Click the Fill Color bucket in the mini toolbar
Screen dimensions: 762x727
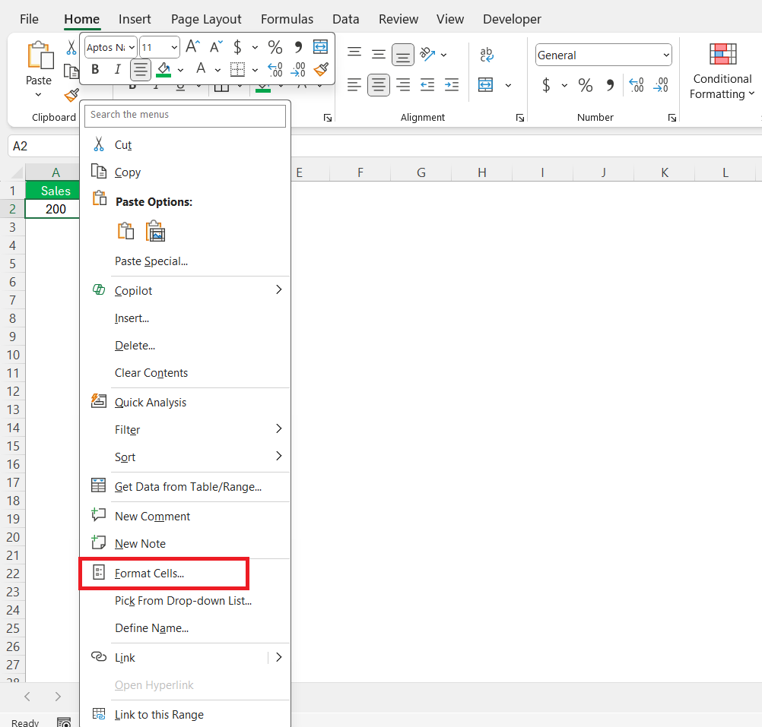click(164, 70)
